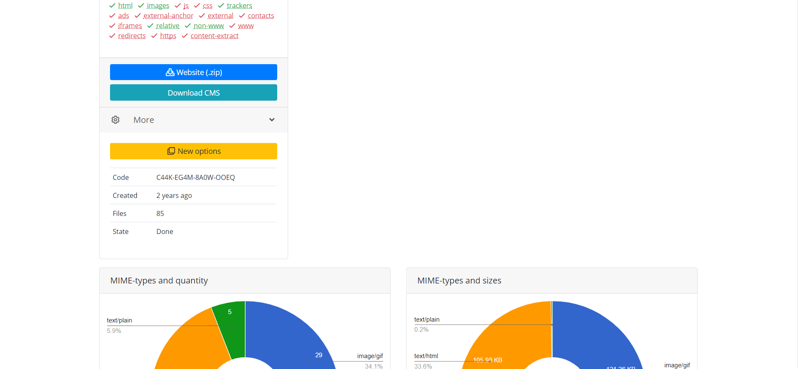
Task: Click text/plain label in sizes chart
Action: pos(427,320)
